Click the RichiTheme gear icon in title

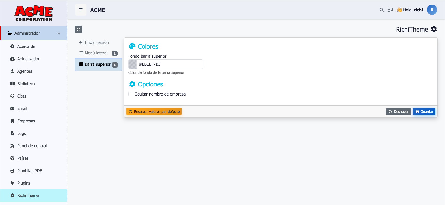pos(434,29)
